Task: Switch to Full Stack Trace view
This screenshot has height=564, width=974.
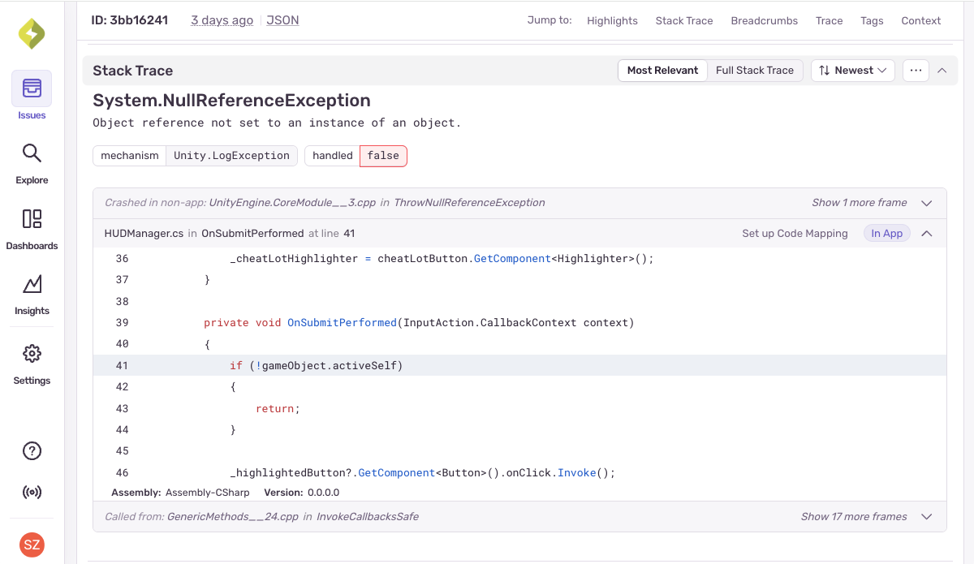Action: coord(754,70)
